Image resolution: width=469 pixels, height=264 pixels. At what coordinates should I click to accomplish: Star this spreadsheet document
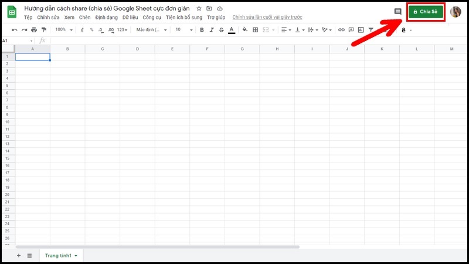point(199,9)
